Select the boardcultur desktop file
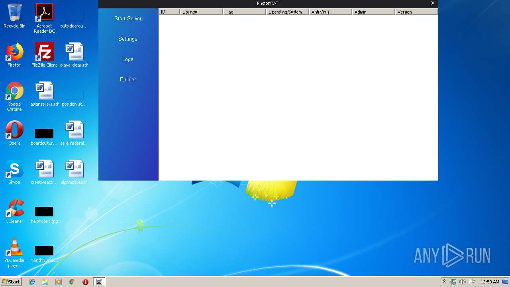Image resolution: width=510 pixels, height=287 pixels. tap(44, 137)
